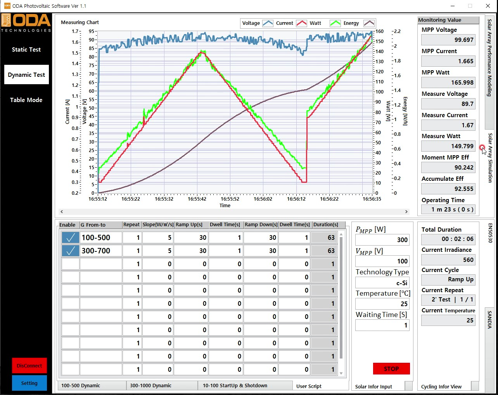The height and width of the screenshot is (395, 498).
Task: Open the Technology Type c-Si selector
Action: coord(382,283)
